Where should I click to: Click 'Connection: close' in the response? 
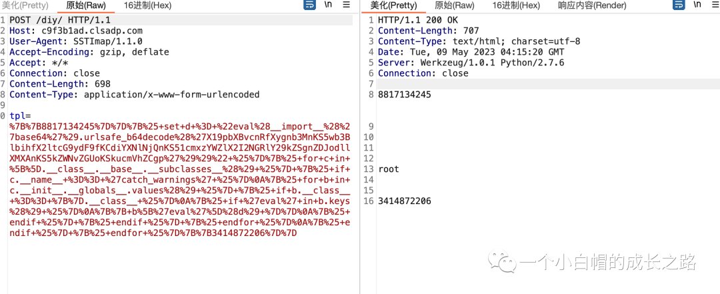coord(423,73)
